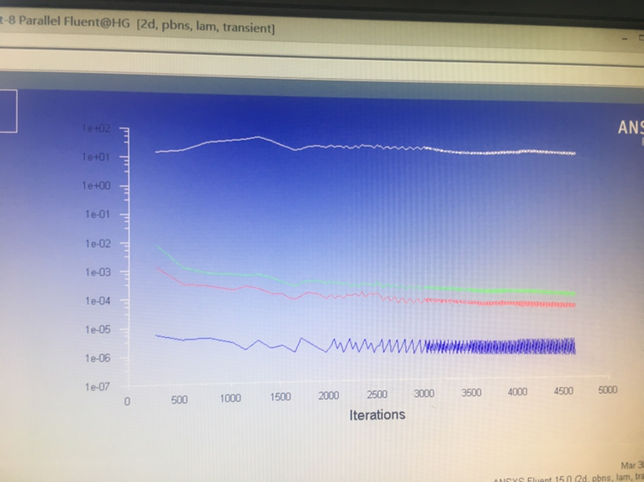
Task: Click the "1000" x-axis tick label
Action: pyautogui.click(x=230, y=398)
